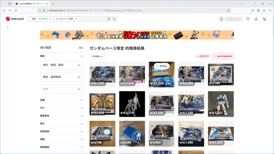Open the NT$660 product listing
The image size is (274, 154).
click(162, 134)
